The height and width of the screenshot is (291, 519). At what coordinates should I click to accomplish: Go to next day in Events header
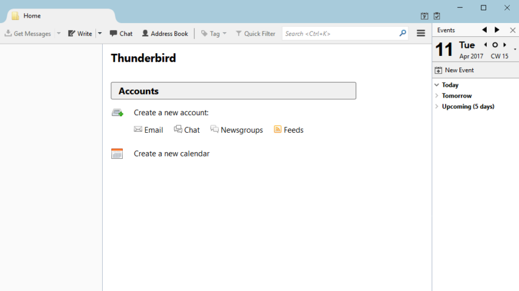(x=497, y=30)
